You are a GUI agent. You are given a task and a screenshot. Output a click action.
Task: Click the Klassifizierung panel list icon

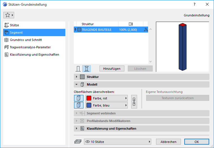[82, 129]
